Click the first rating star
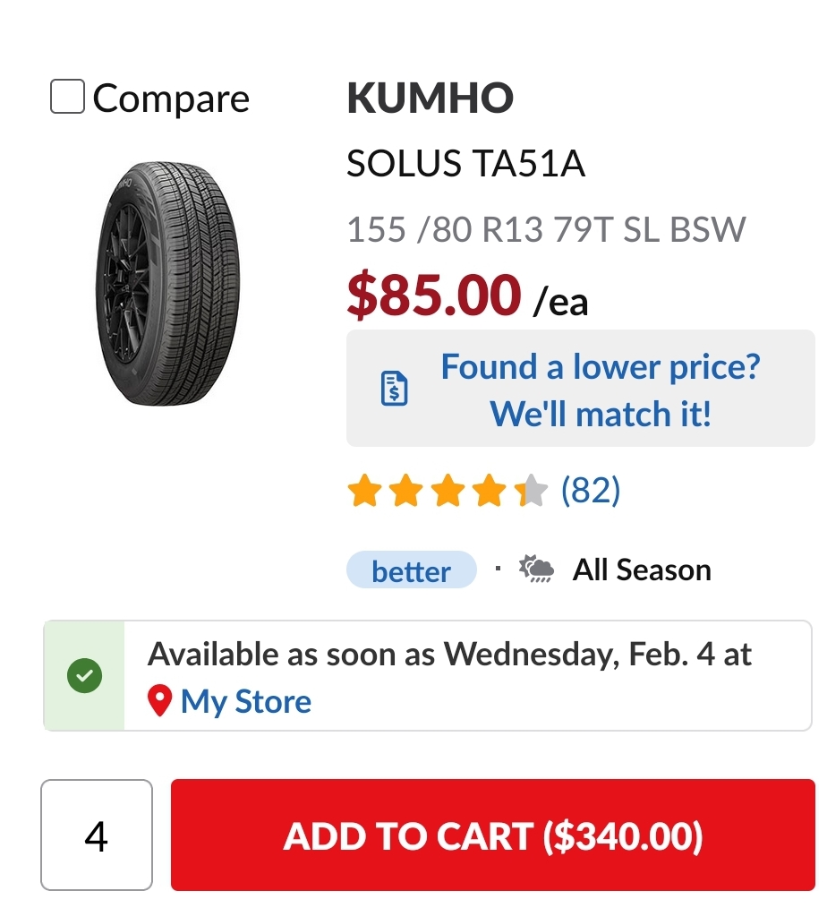The height and width of the screenshot is (908, 827). point(364,492)
